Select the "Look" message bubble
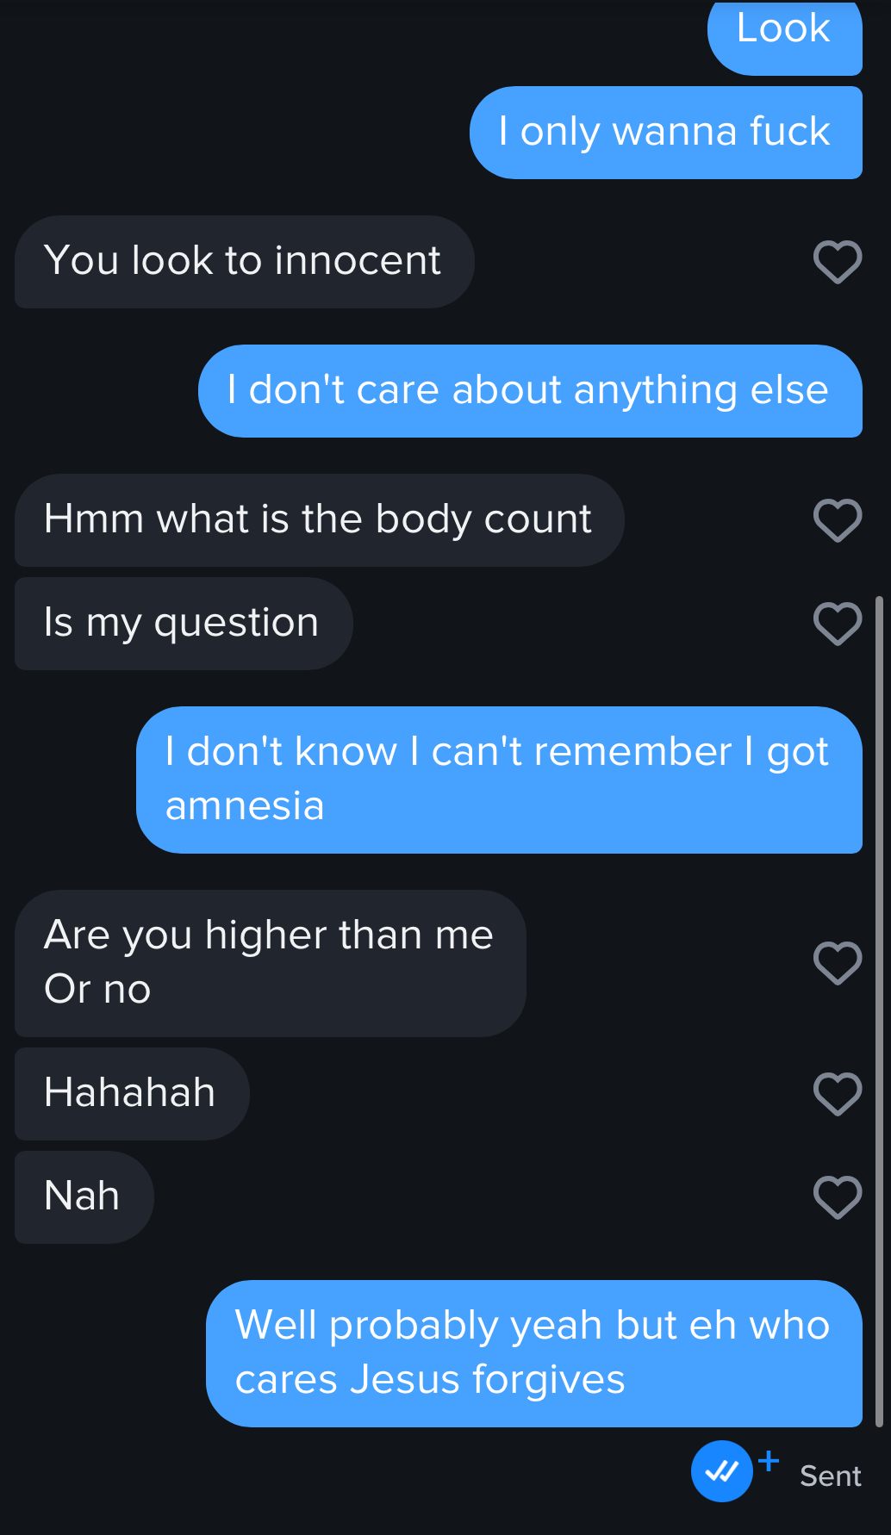The width and height of the screenshot is (891, 1535). tap(784, 34)
